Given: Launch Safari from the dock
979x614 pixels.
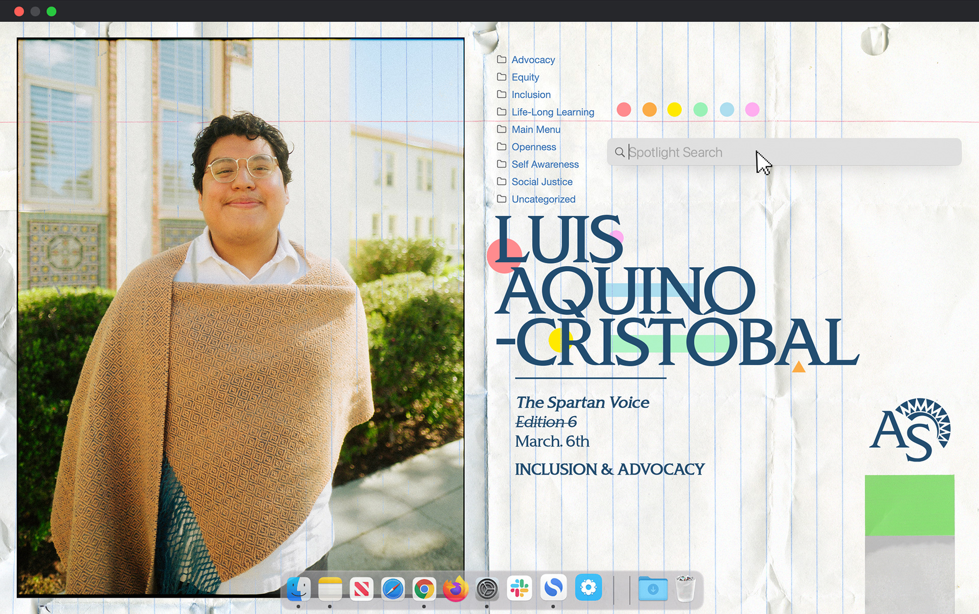Looking at the screenshot, I should pyautogui.click(x=393, y=589).
